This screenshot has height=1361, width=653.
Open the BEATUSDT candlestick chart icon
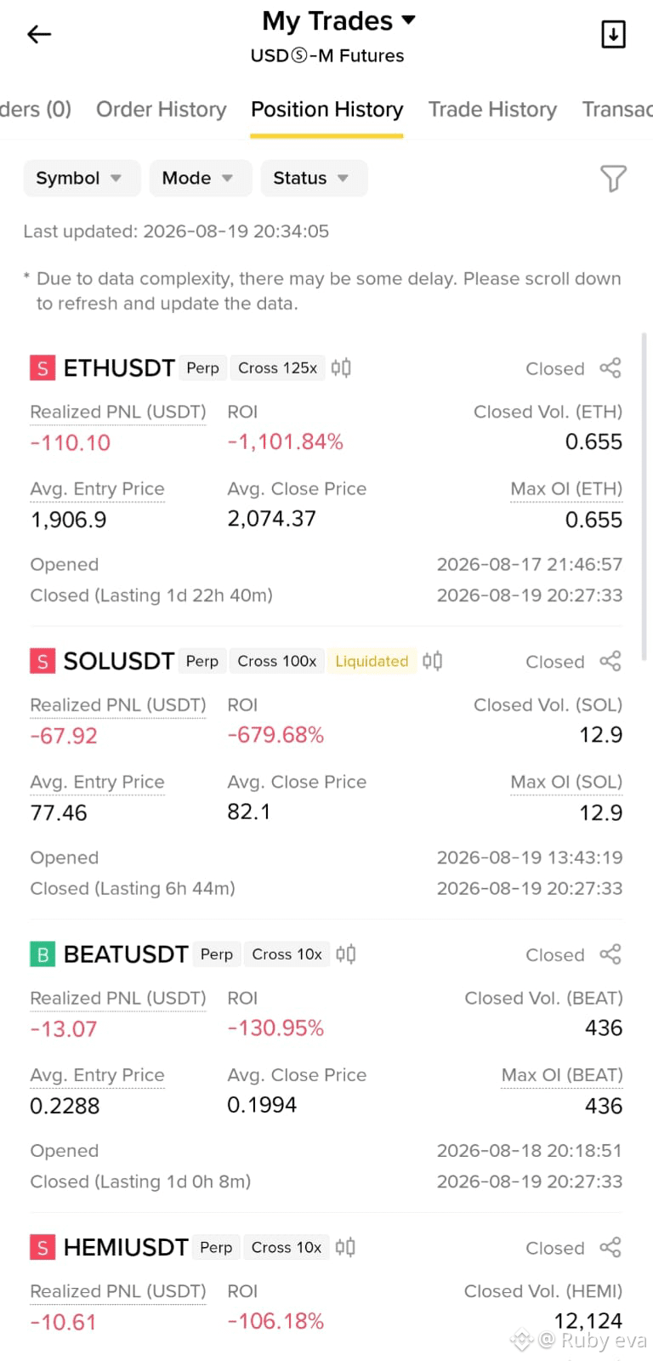coord(345,954)
